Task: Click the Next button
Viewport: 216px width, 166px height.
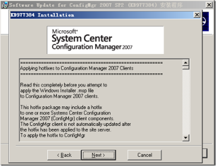Action: click(98, 155)
